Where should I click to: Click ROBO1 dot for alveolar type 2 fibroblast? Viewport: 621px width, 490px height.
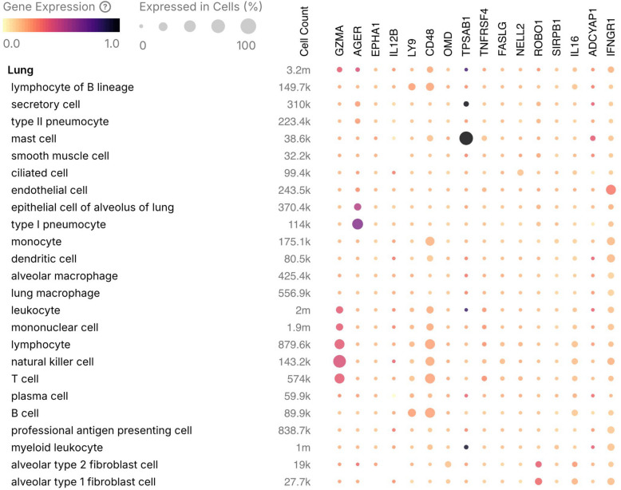(539, 464)
